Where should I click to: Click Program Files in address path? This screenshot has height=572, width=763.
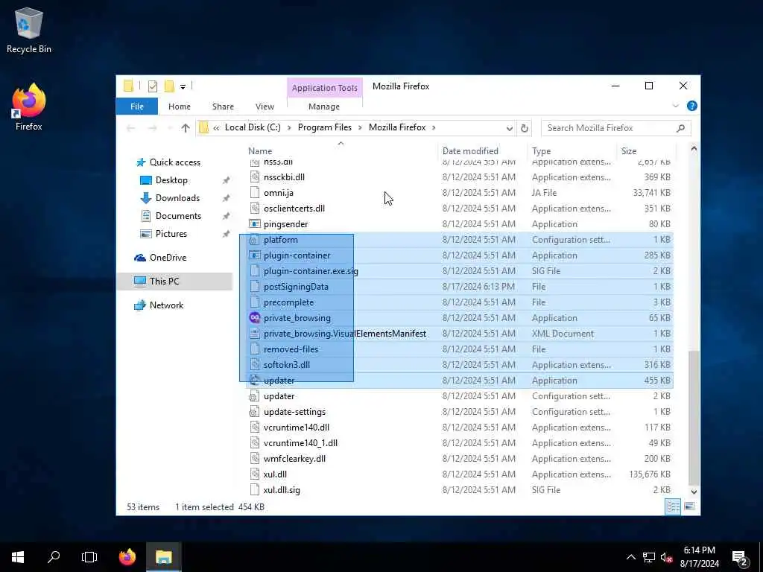point(325,127)
